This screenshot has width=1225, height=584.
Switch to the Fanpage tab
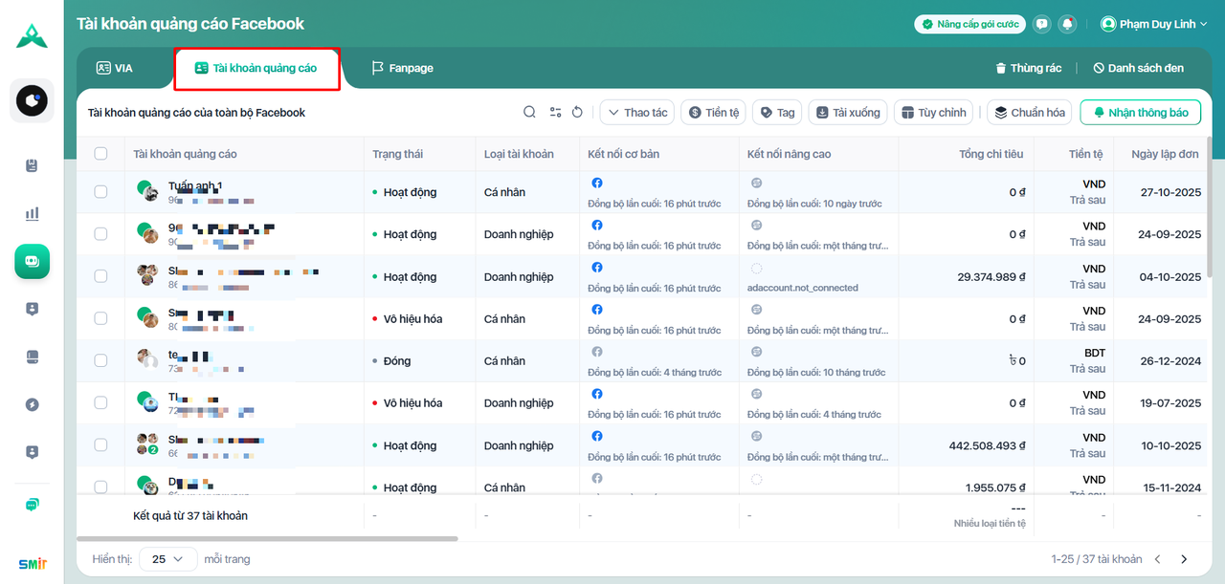tap(402, 69)
